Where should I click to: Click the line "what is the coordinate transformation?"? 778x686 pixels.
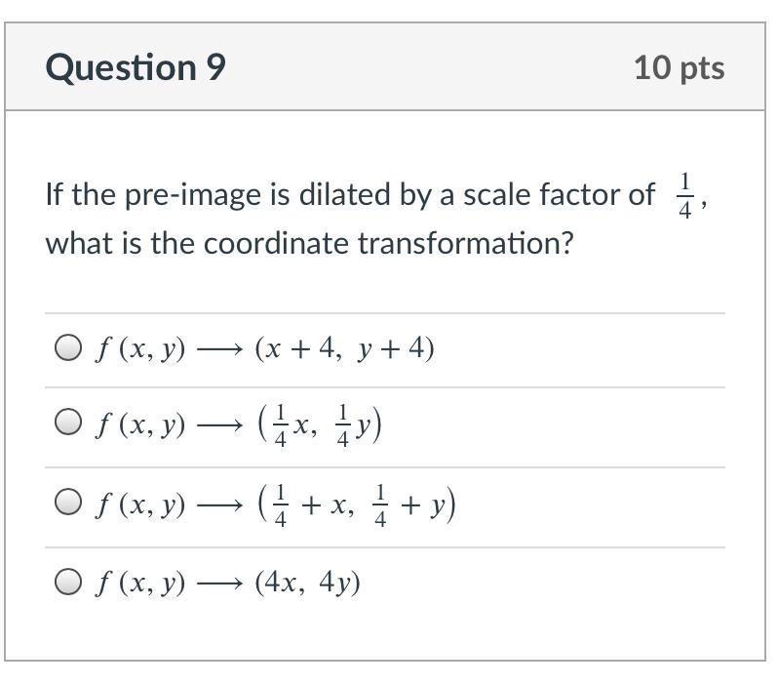click(309, 242)
